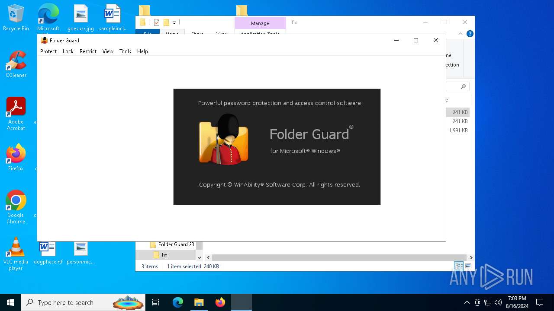Click the search magnifier in File Explorer
Screen dimensions: 554x311
pos(463,86)
